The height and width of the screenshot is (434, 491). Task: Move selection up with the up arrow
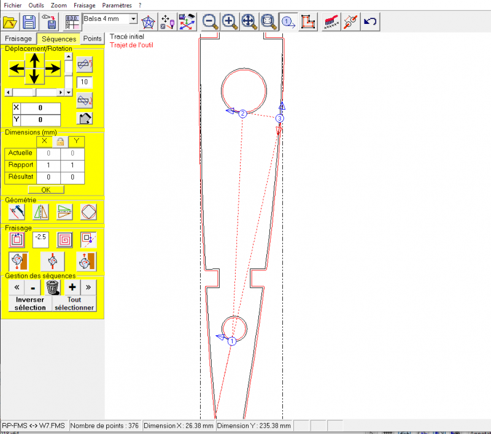[x=34, y=60]
